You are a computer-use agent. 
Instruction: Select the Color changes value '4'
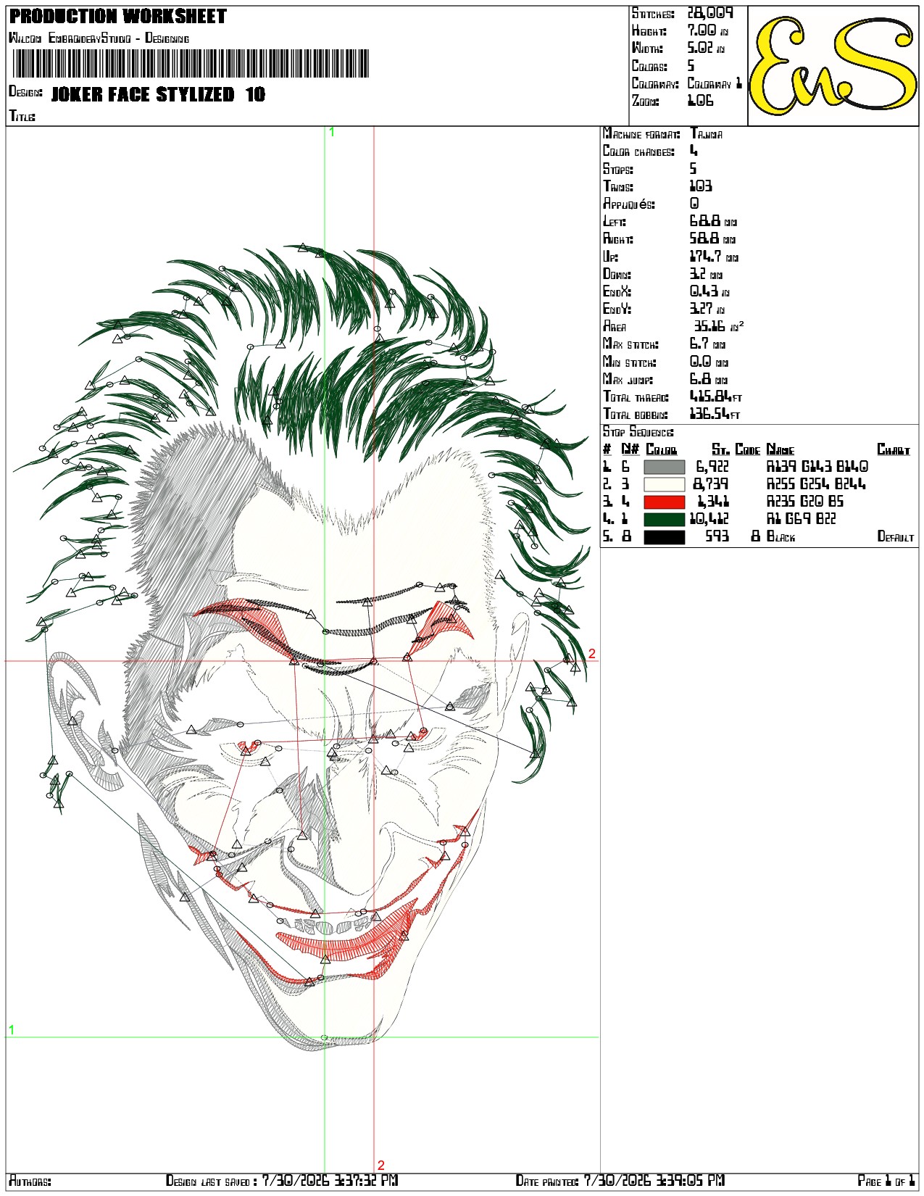click(694, 151)
